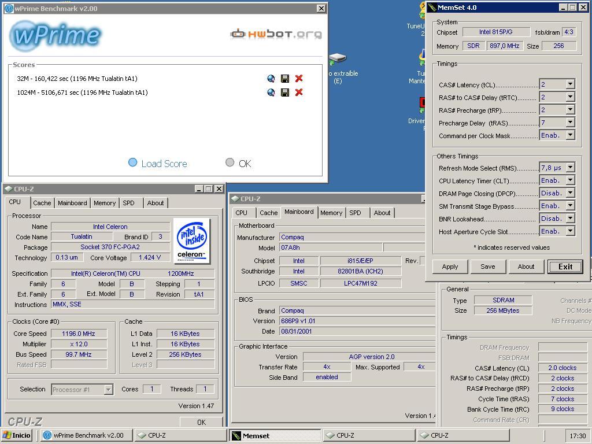Switch to Cache tab in left CPU-Z window
This screenshot has width=592, height=444.
pyautogui.click(x=42, y=203)
